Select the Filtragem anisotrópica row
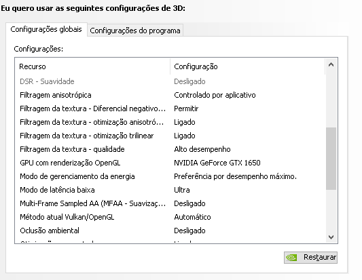 (x=170, y=95)
